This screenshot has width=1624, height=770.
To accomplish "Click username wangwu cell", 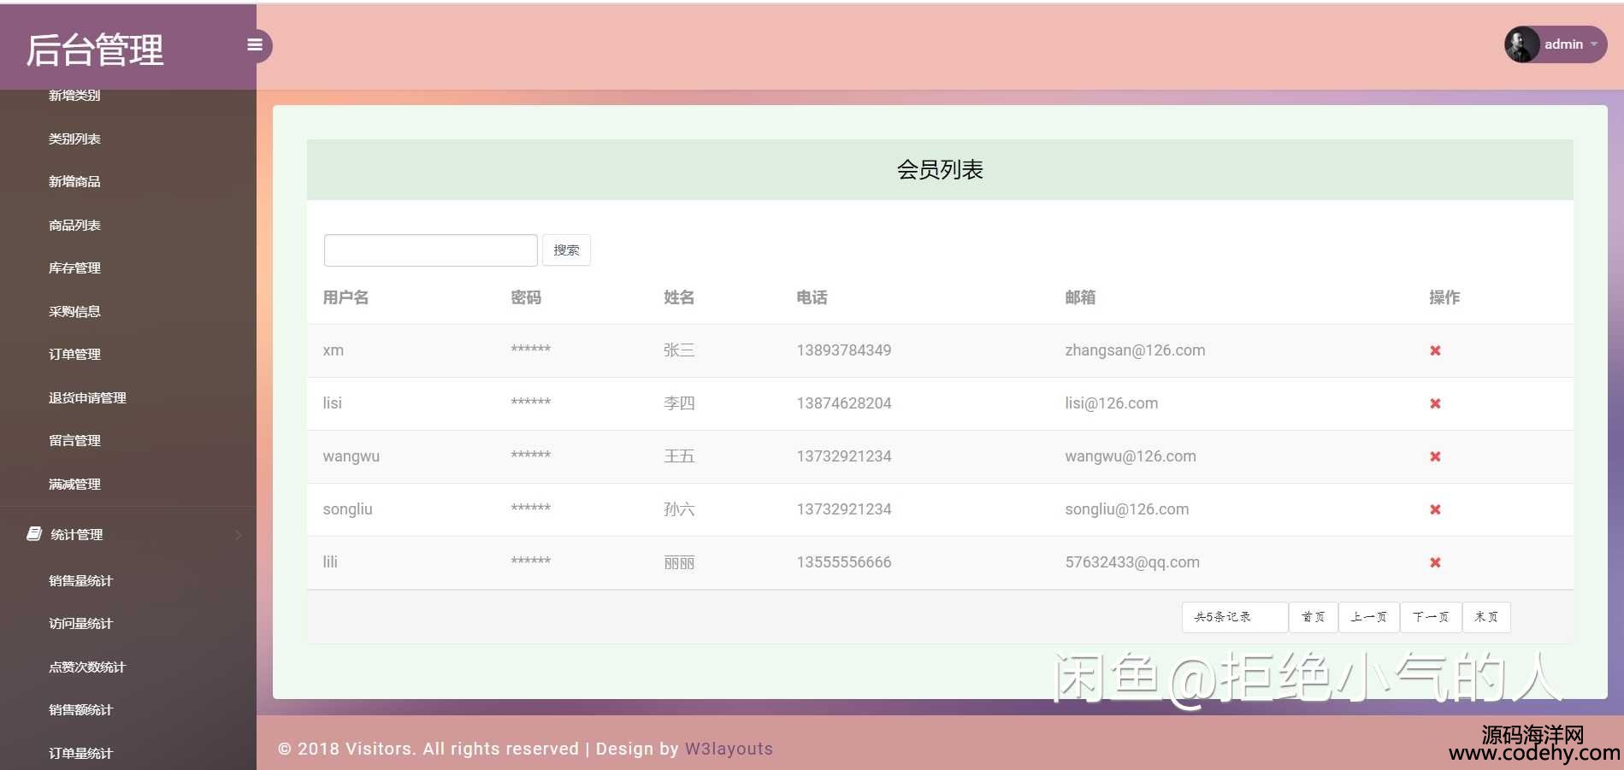I will [351, 456].
